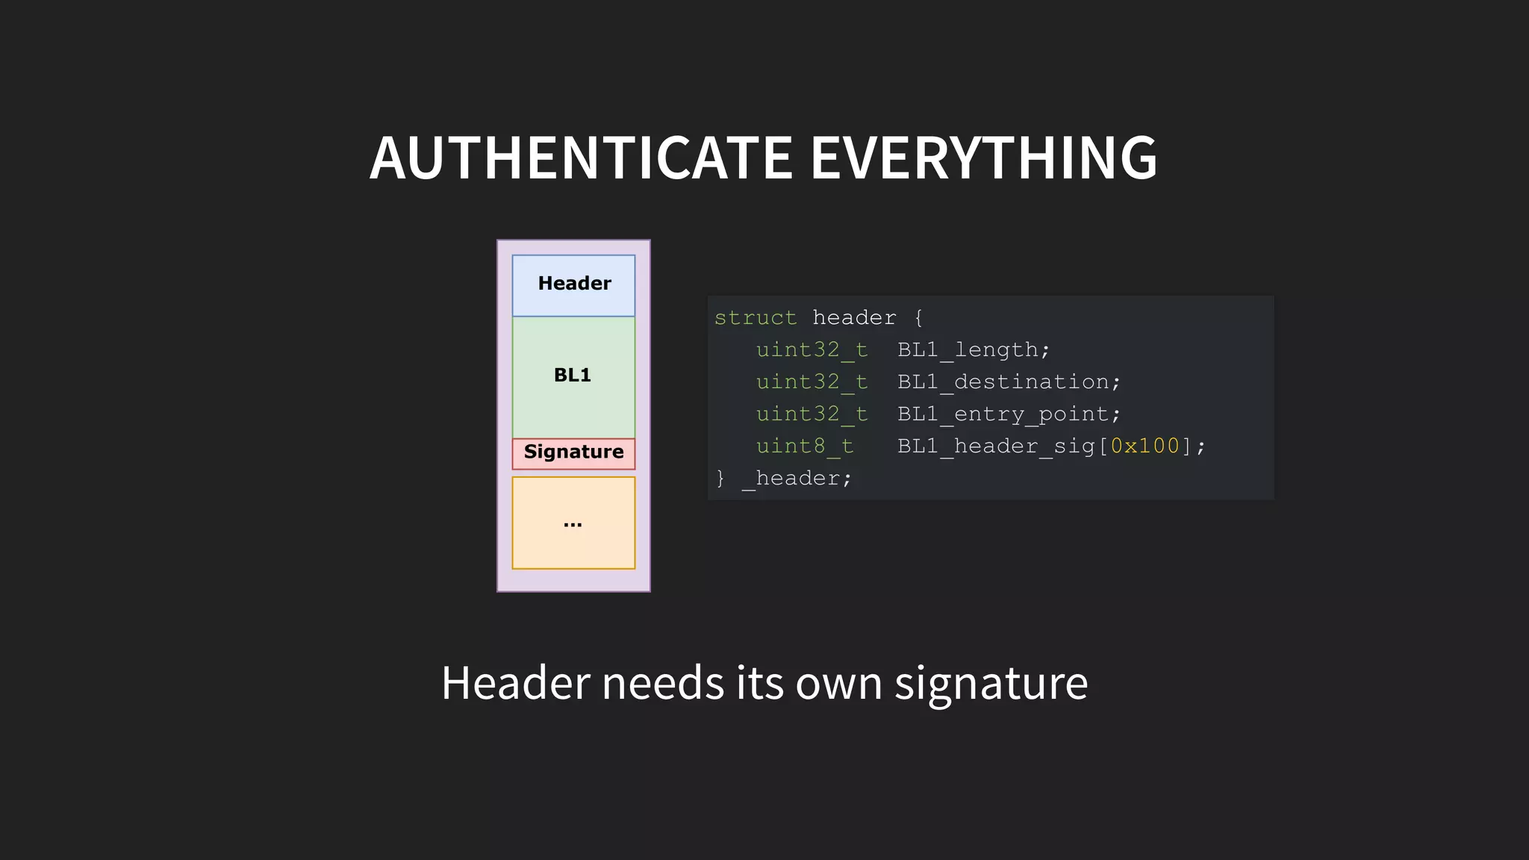Click the "BL1_length;" field in code
Screen dimensions: 1529x860
974,350
